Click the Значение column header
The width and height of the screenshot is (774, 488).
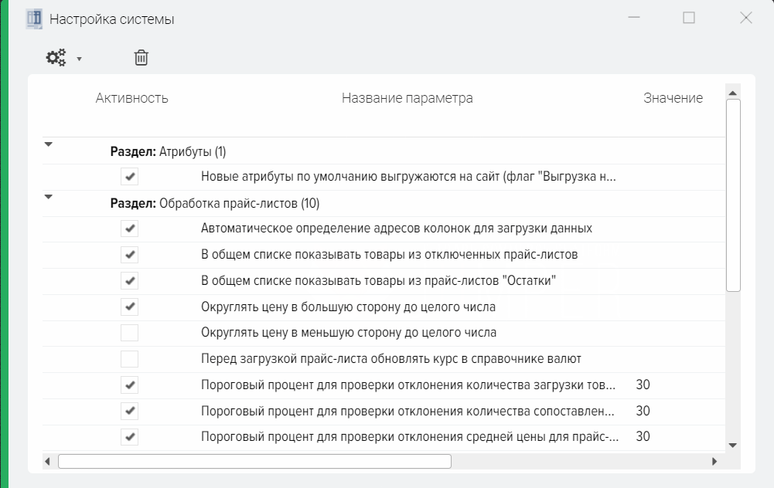click(x=673, y=98)
